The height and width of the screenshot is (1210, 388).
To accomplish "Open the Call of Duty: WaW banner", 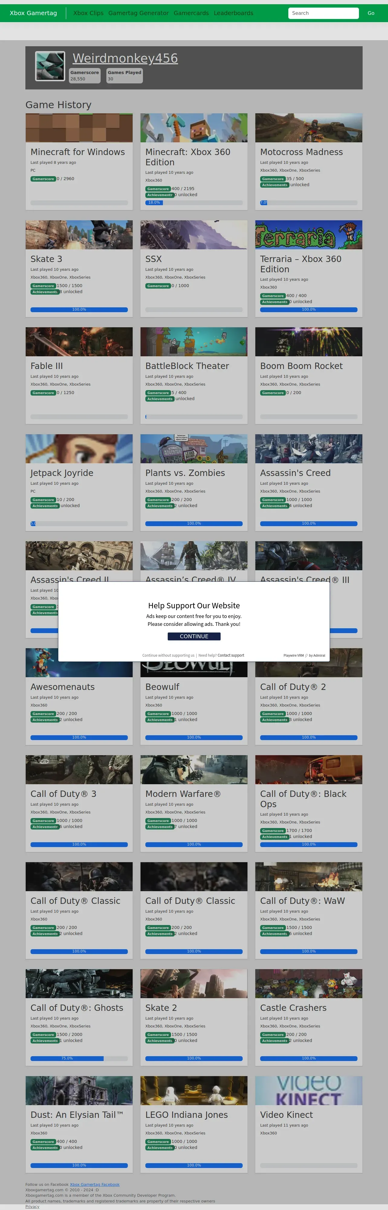I will (309, 877).
